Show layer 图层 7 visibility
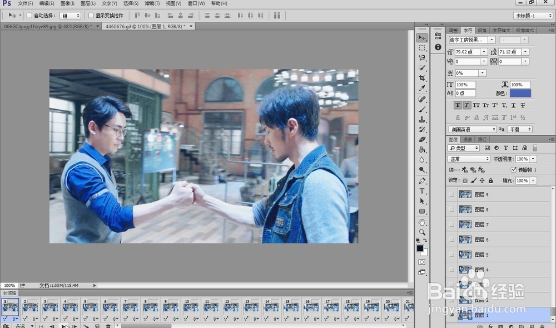 (451, 224)
